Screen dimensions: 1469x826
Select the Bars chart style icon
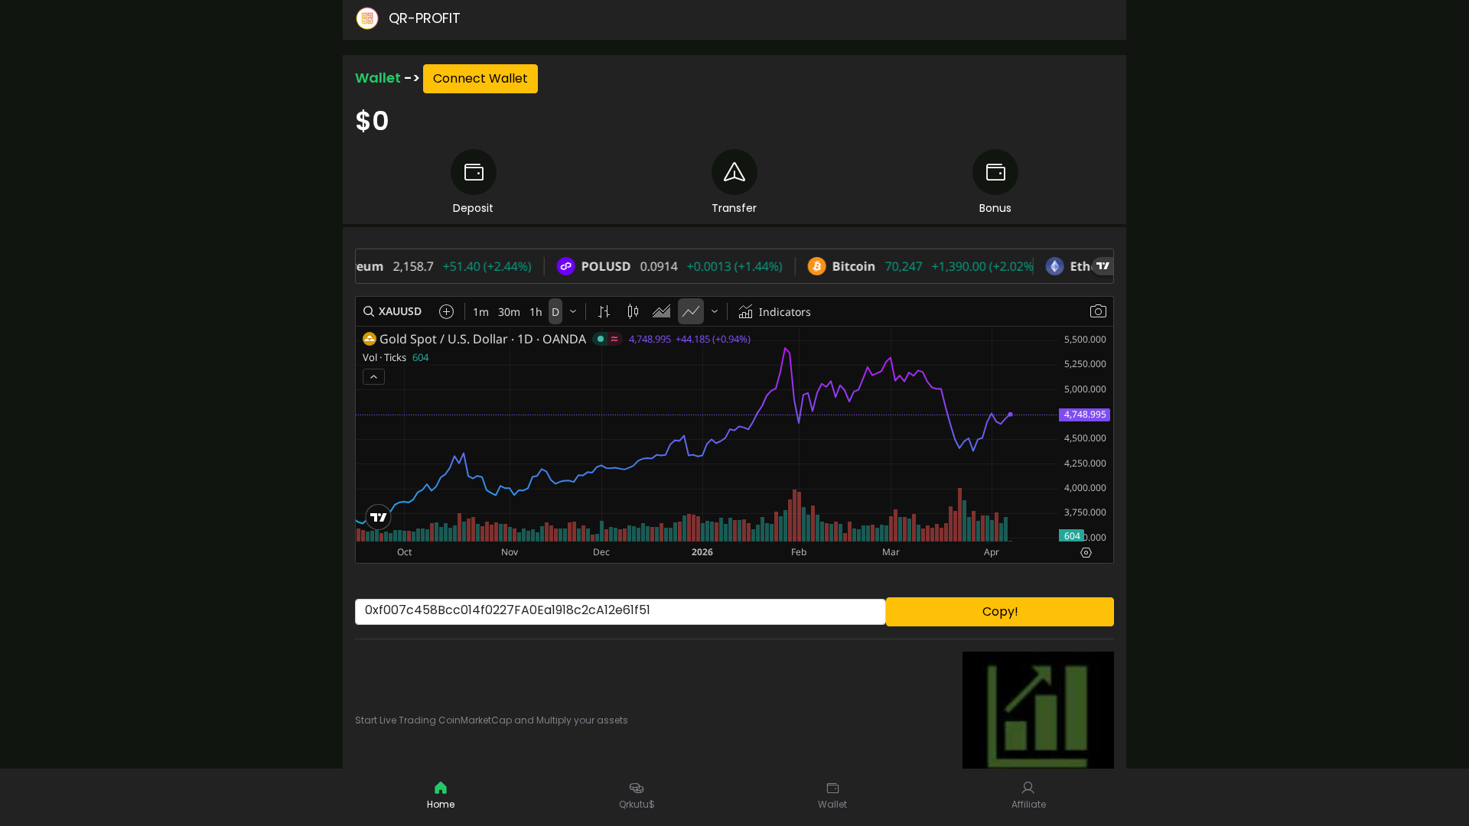(x=604, y=311)
